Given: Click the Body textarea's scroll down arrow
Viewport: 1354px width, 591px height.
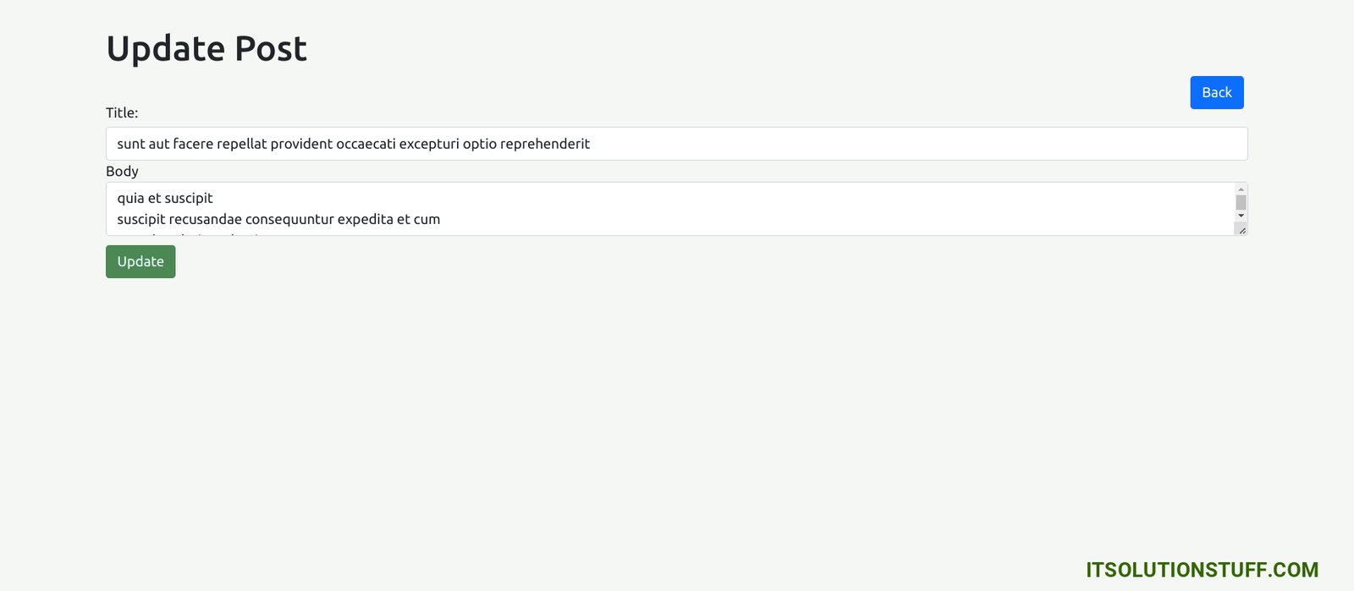Looking at the screenshot, I should click(x=1241, y=216).
